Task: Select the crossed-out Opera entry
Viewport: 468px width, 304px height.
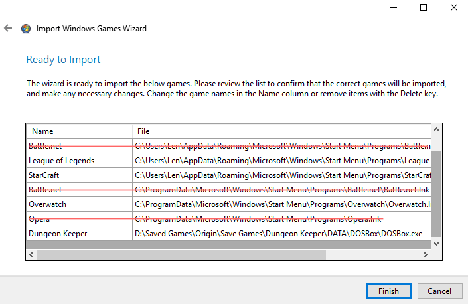Action: coord(39,219)
